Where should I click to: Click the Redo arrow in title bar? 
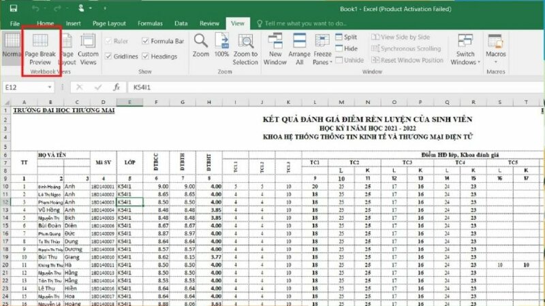pos(57,8)
